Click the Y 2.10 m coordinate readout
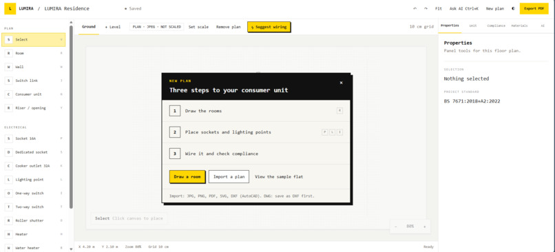 [x=110, y=246]
